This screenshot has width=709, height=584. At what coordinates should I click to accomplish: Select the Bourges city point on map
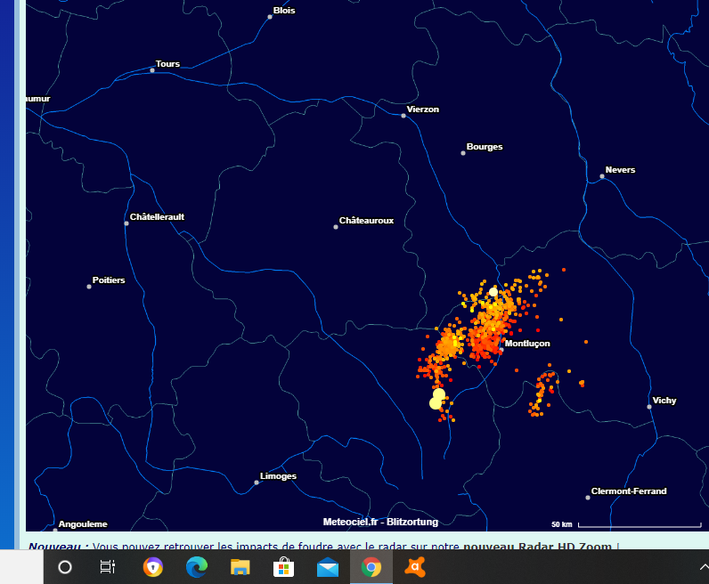pyautogui.click(x=463, y=153)
